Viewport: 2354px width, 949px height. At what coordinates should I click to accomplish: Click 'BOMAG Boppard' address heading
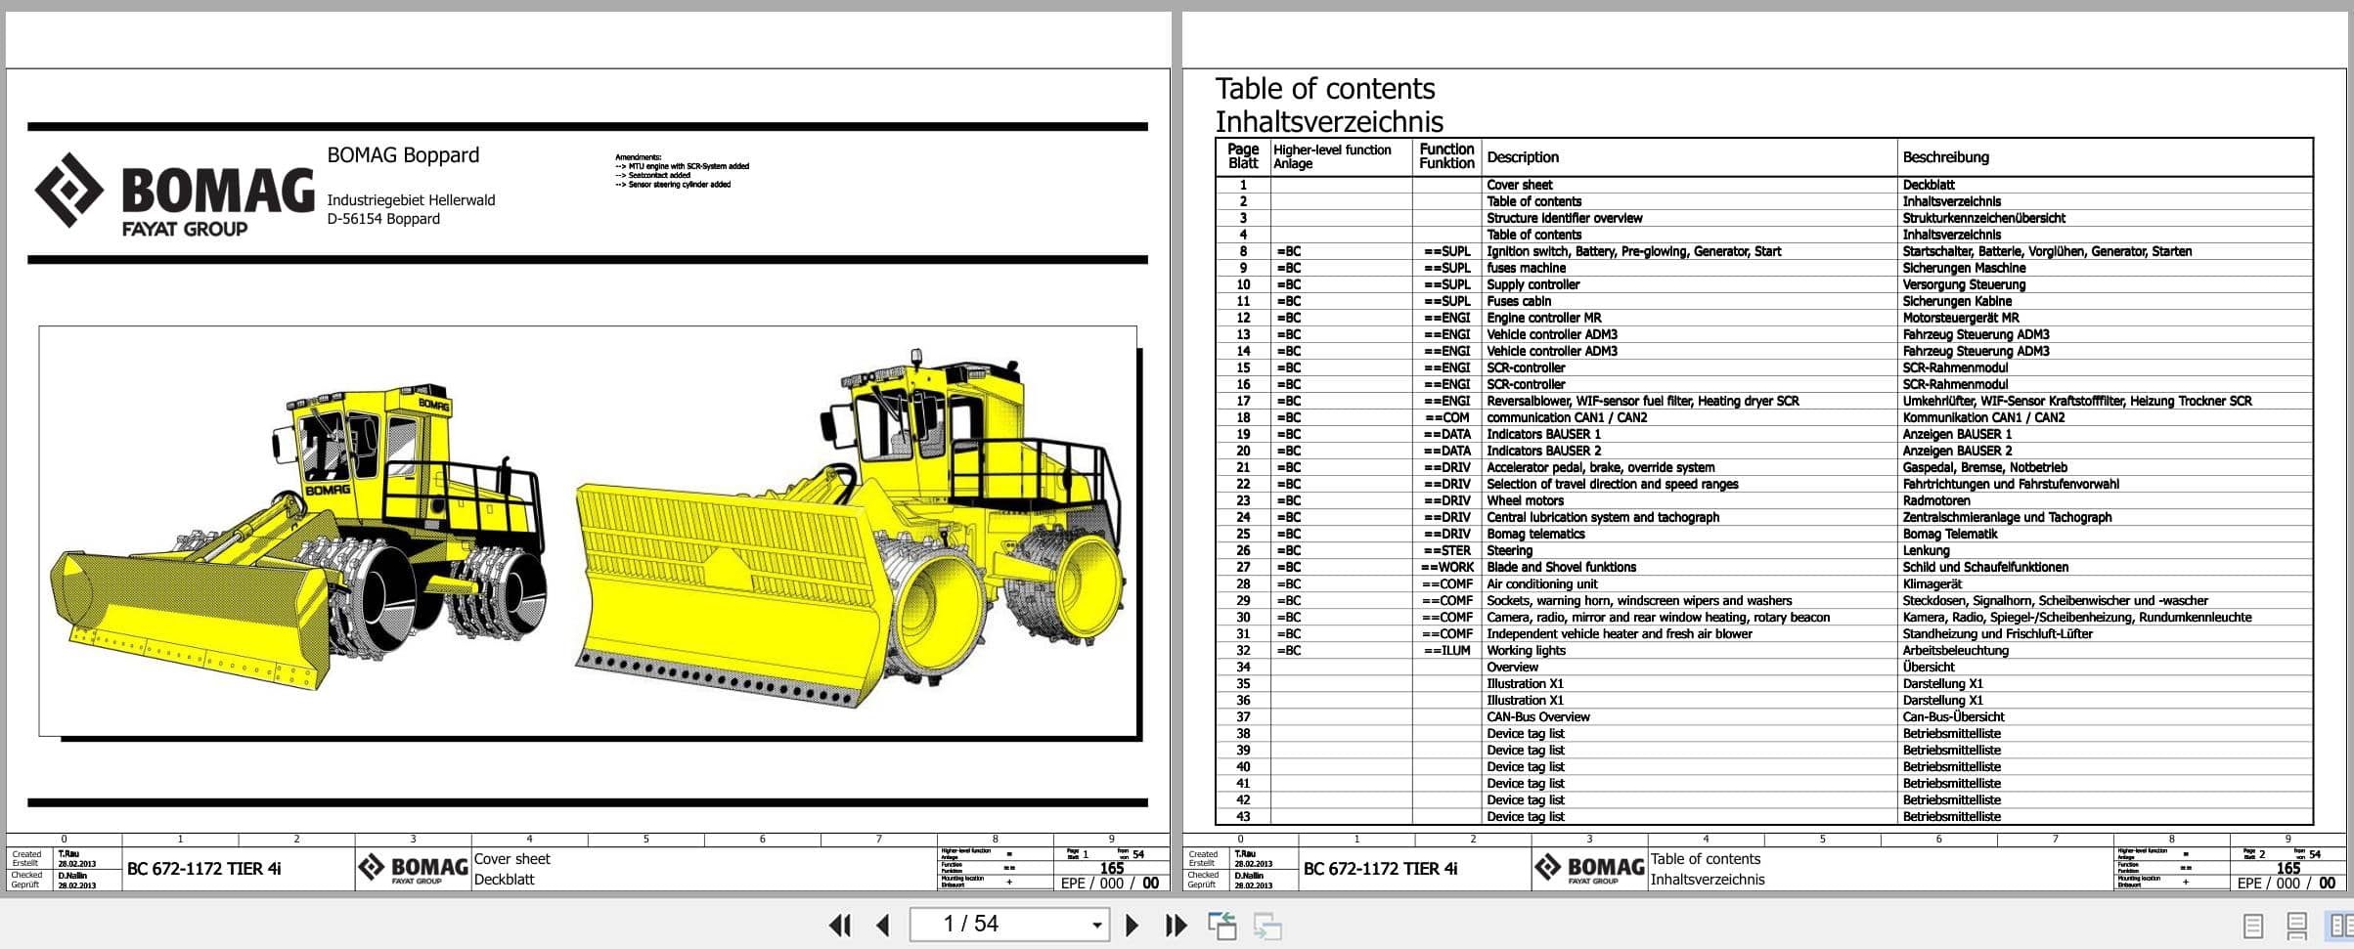coord(403,155)
